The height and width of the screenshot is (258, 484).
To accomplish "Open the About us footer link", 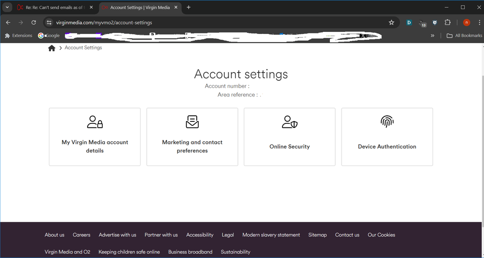I will (55, 235).
